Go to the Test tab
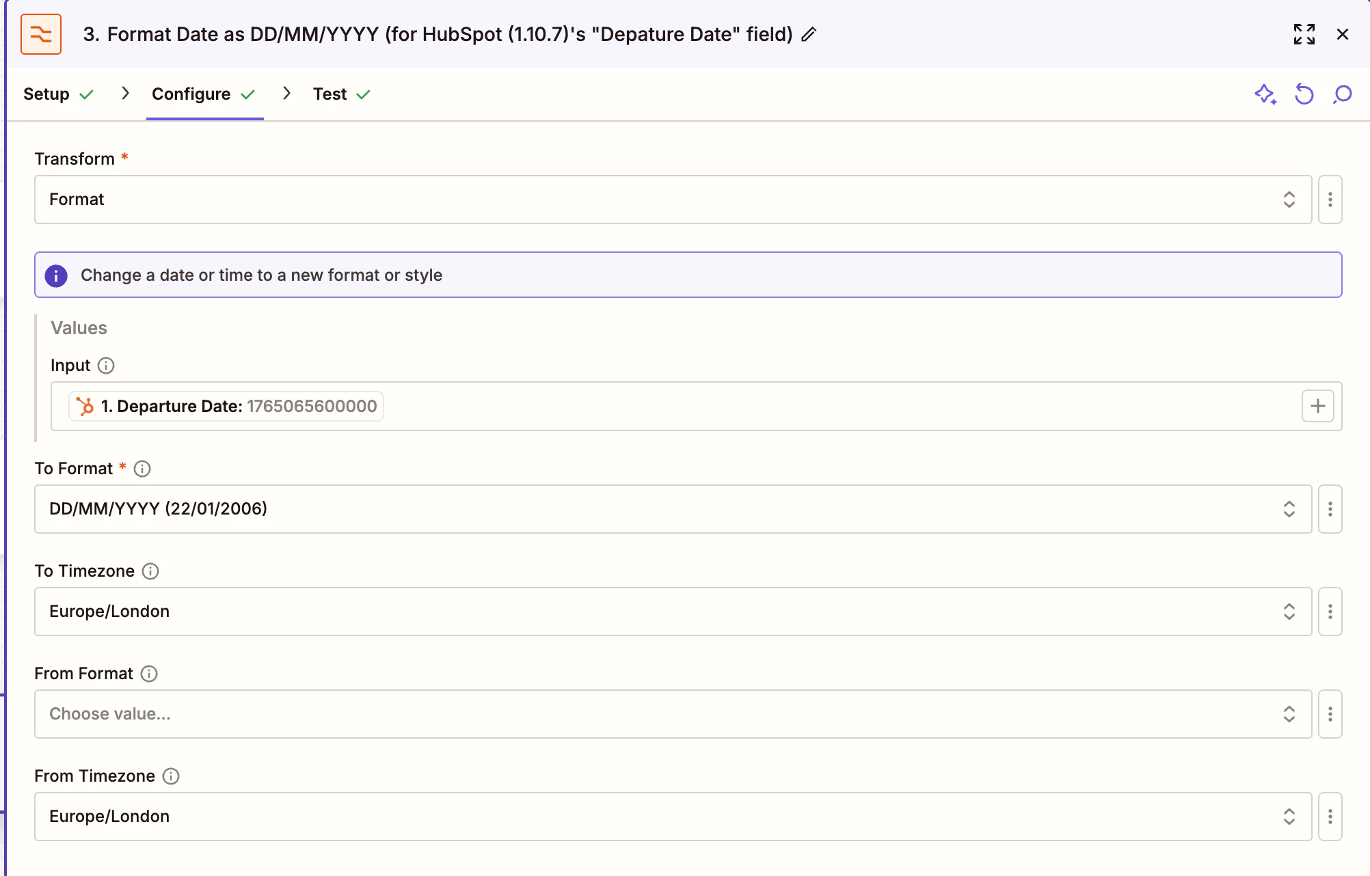 pos(342,94)
